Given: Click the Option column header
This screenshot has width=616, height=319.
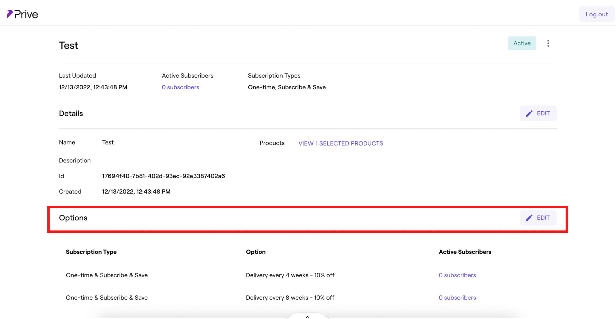Looking at the screenshot, I should [256, 252].
